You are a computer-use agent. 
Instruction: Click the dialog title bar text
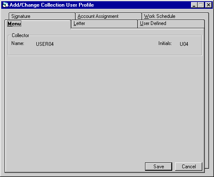[52, 5]
